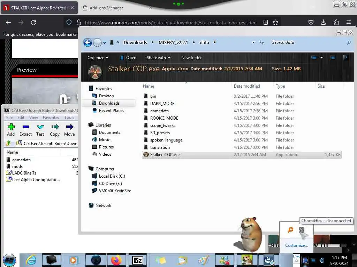Click Downloads in the address breadcrumb

click(135, 42)
